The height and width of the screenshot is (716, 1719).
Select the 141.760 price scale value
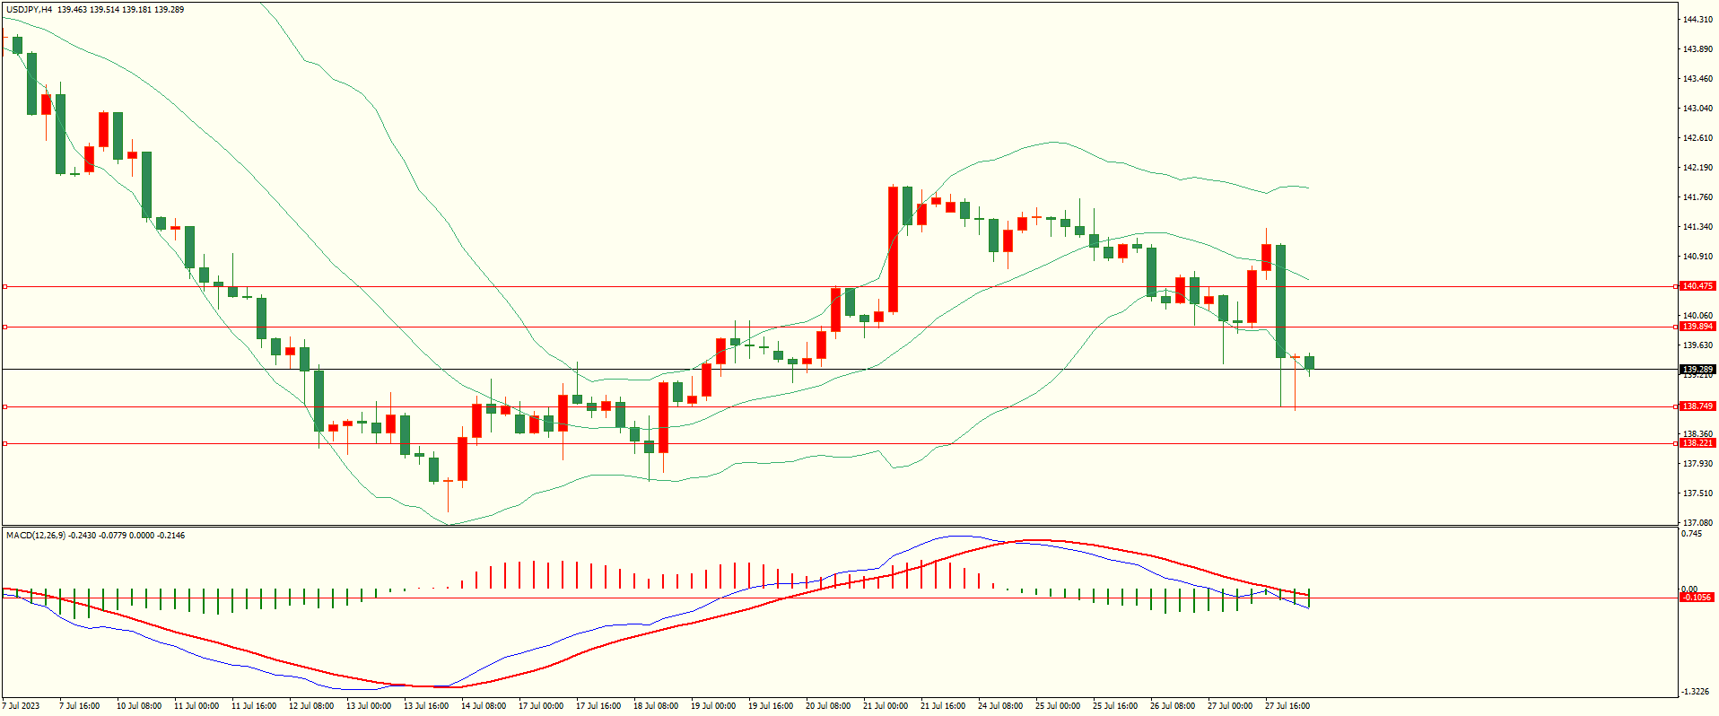point(1698,197)
